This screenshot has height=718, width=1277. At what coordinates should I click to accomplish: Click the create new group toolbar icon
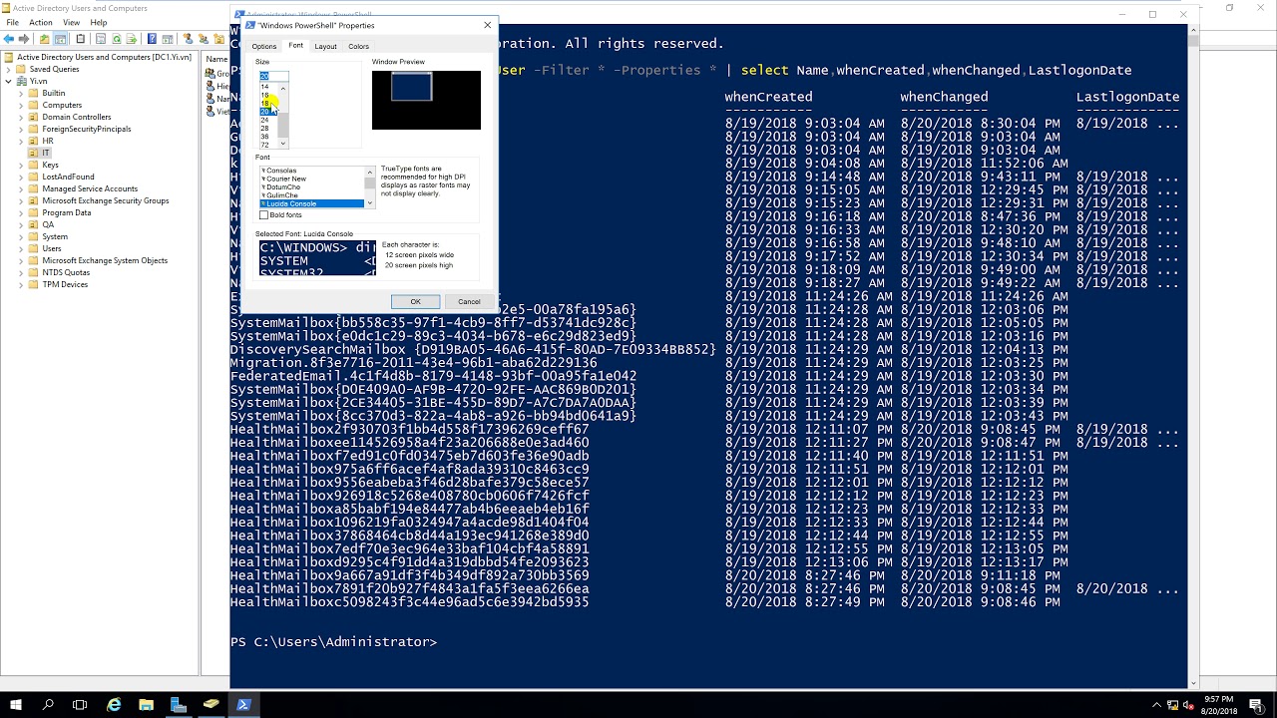click(204, 39)
